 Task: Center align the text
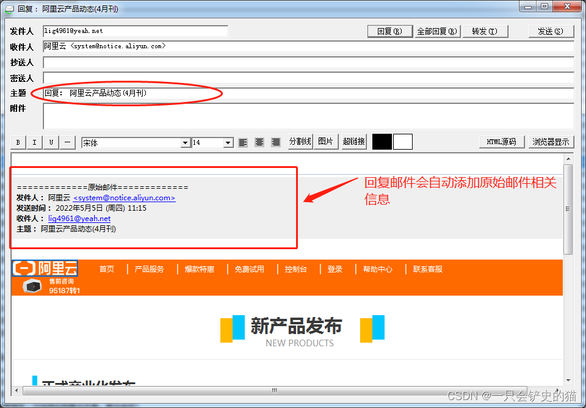pos(259,142)
